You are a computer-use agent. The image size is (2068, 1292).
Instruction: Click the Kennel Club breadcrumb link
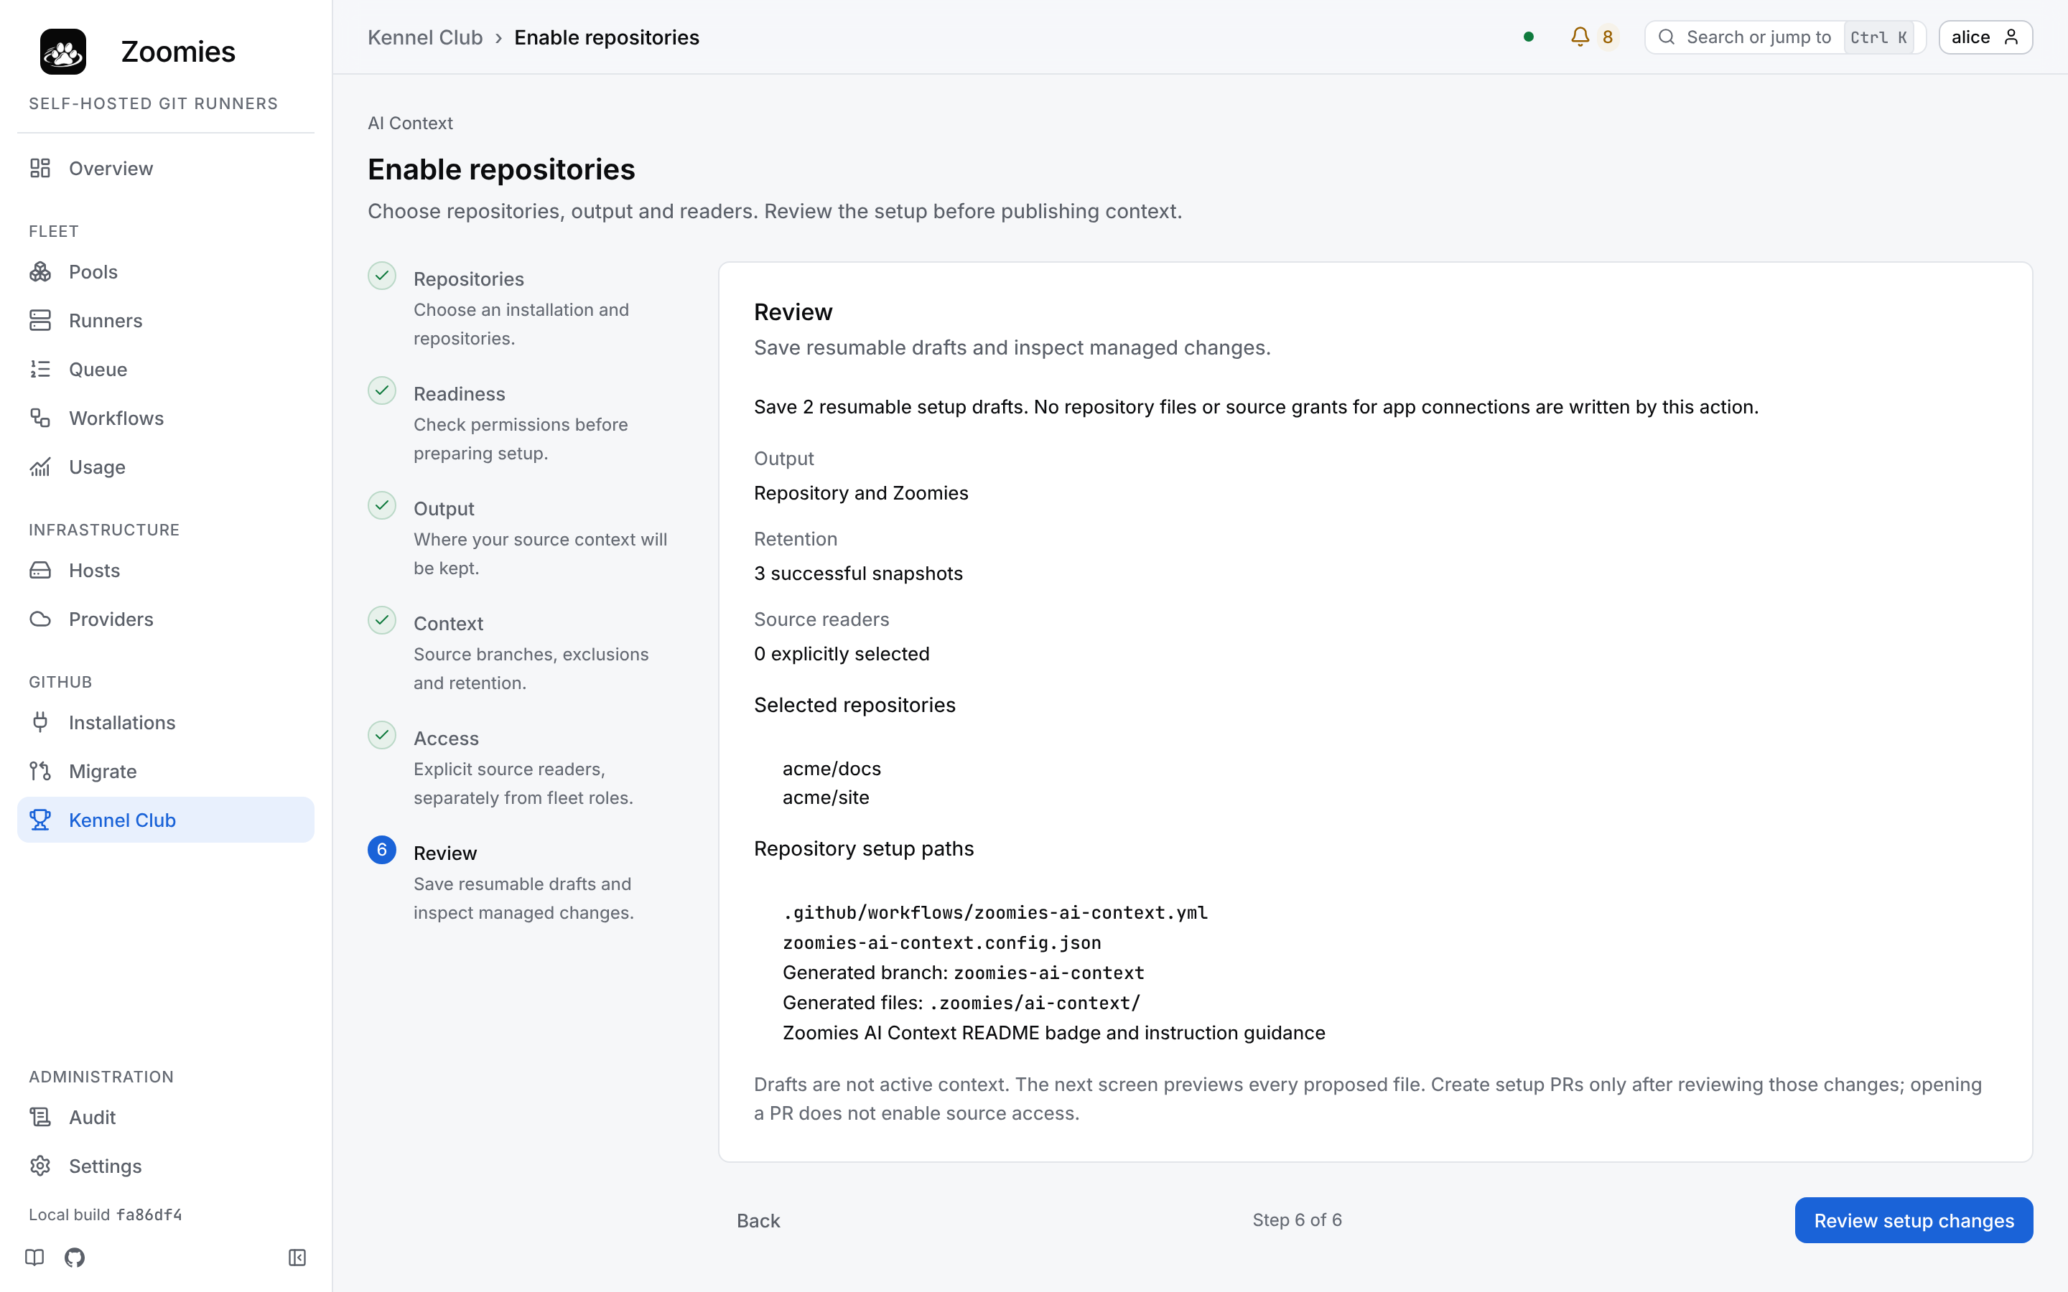click(424, 37)
